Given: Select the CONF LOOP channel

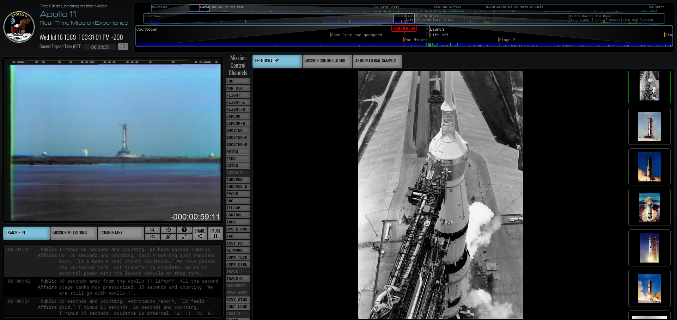Looking at the screenshot, I should [x=238, y=307].
